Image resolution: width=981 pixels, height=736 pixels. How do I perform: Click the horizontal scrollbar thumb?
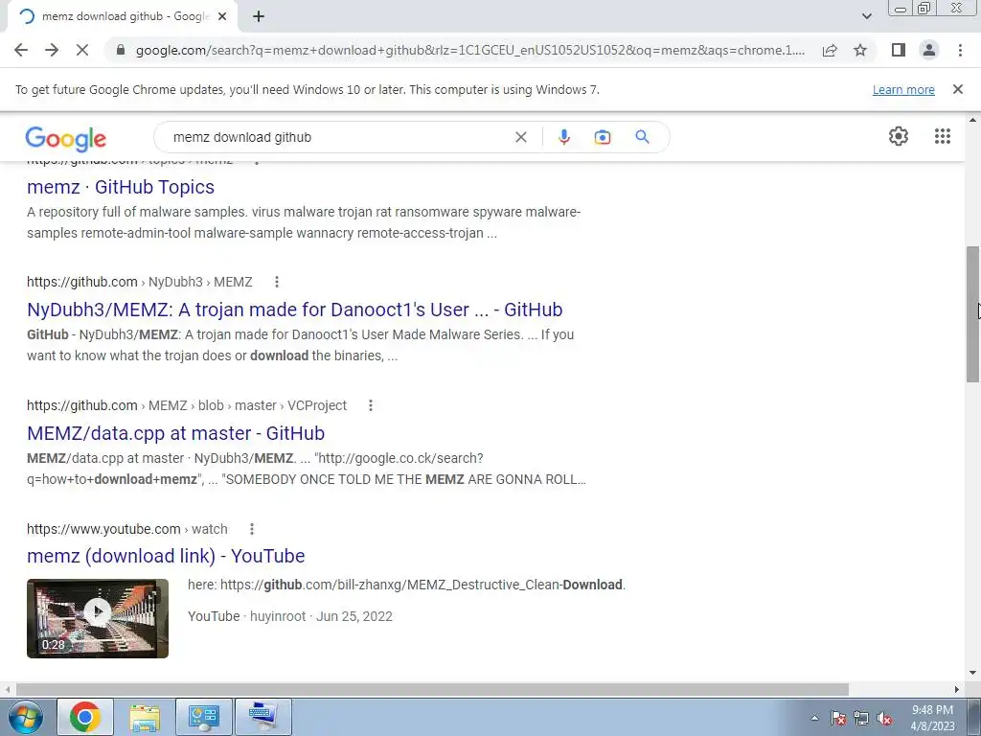(432, 689)
